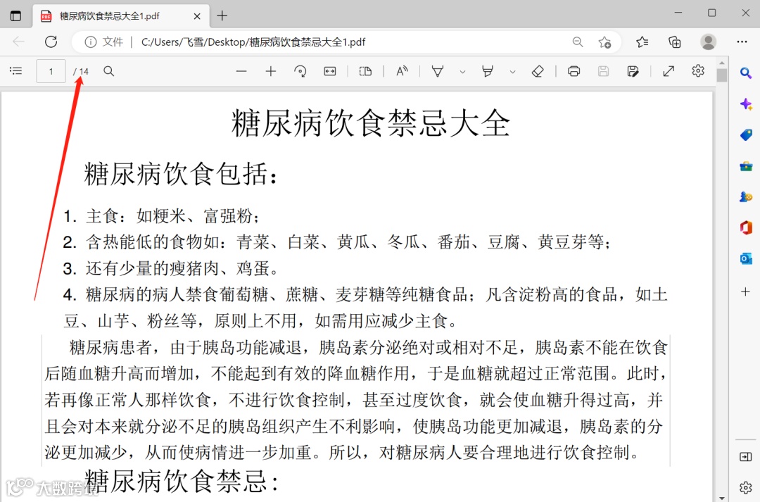Select the Highlight tool
This screenshot has height=502, width=760.
(x=488, y=71)
